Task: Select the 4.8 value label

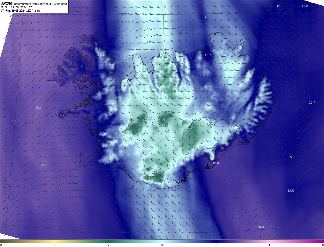Action: pyautogui.click(x=131, y=121)
